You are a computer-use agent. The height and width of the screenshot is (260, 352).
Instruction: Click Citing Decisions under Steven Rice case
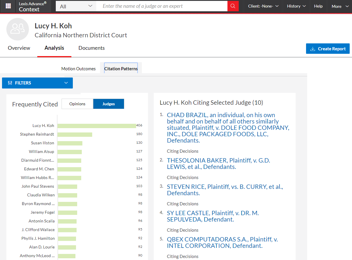click(183, 204)
